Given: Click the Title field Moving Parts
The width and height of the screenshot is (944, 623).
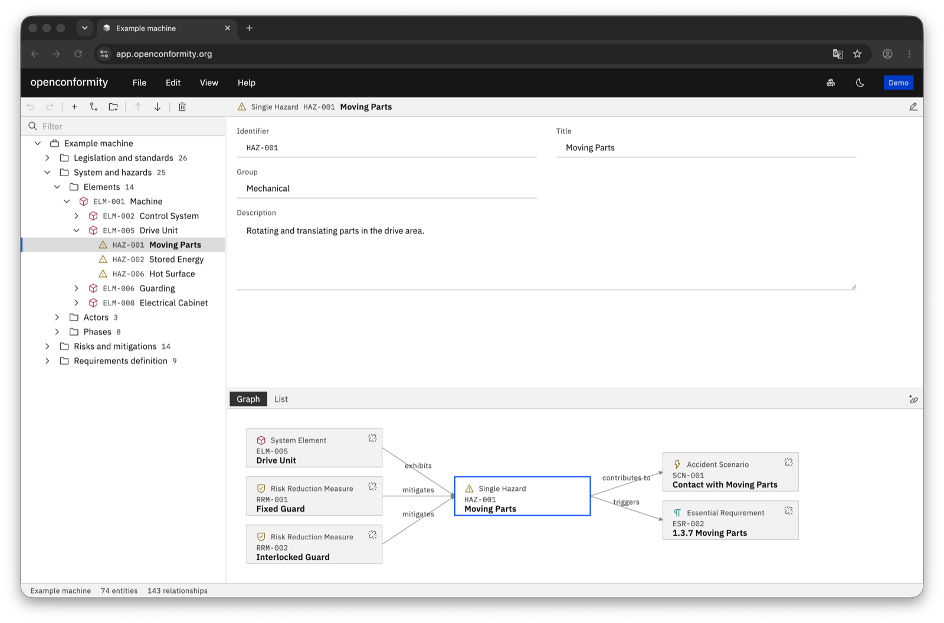Looking at the screenshot, I should (x=706, y=148).
